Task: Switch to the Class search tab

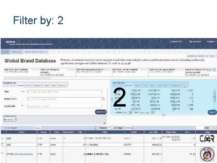Action: [54, 85]
